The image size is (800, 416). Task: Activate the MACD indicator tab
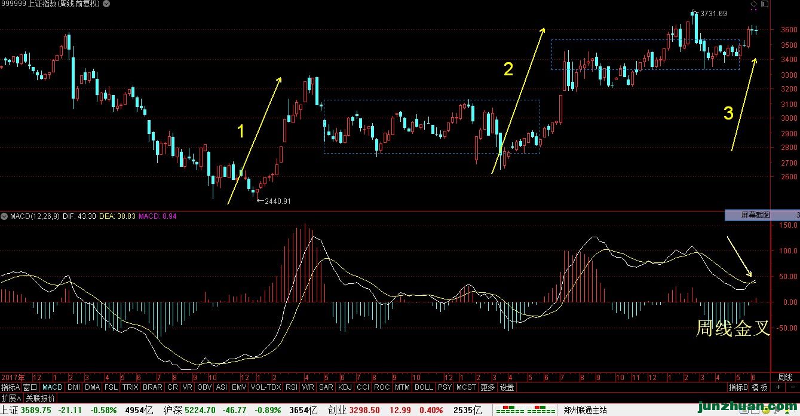(x=53, y=387)
